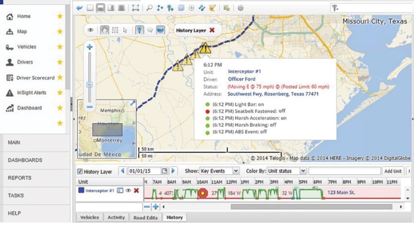Image resolution: width=414 pixels, height=233 pixels.
Task: Click the warning marker at the popup tip
Action: pos(205,48)
